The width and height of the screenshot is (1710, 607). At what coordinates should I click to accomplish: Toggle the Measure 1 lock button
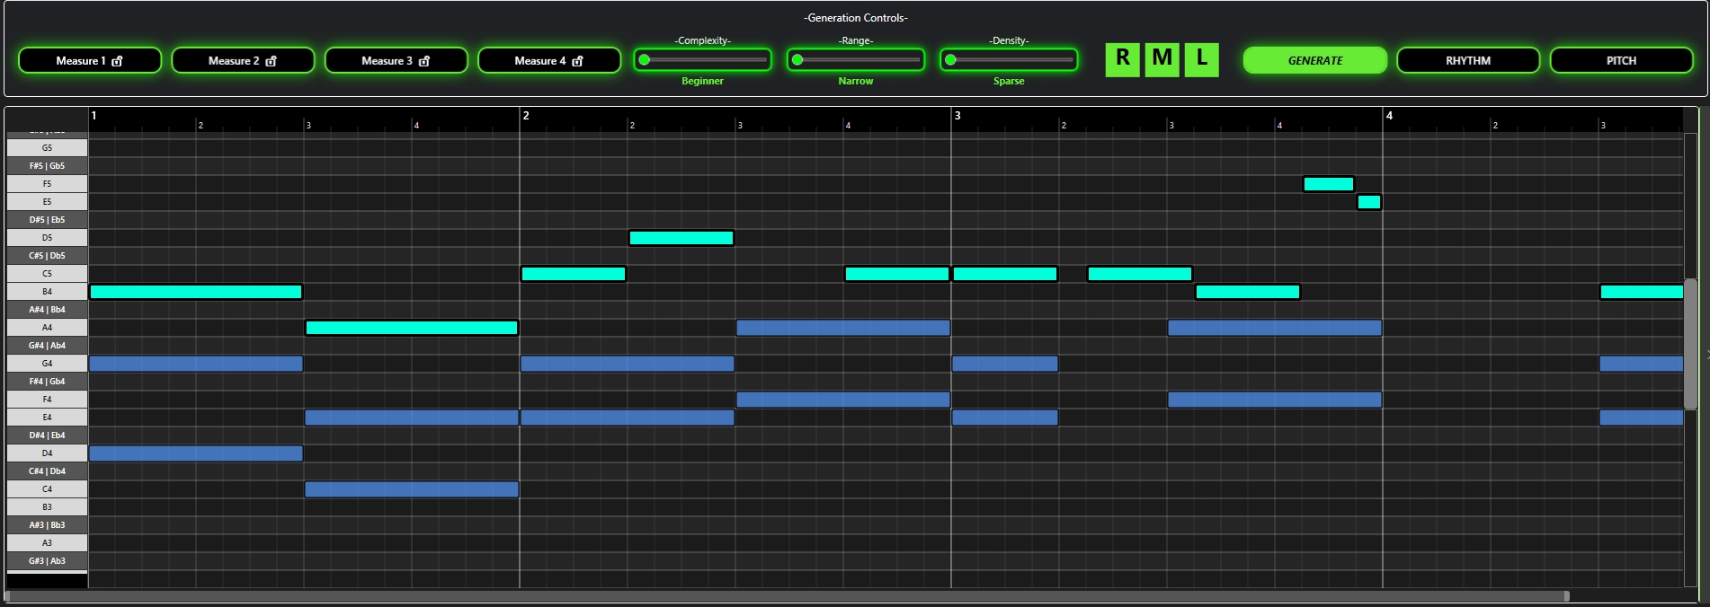click(x=90, y=60)
